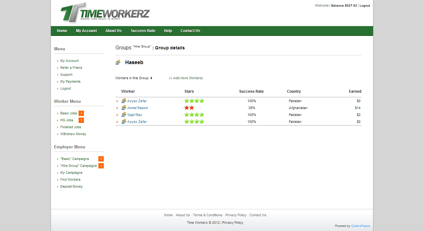Click the worker icon next to Akmal Rasool
Screen dimensions: 424x231
124,108
